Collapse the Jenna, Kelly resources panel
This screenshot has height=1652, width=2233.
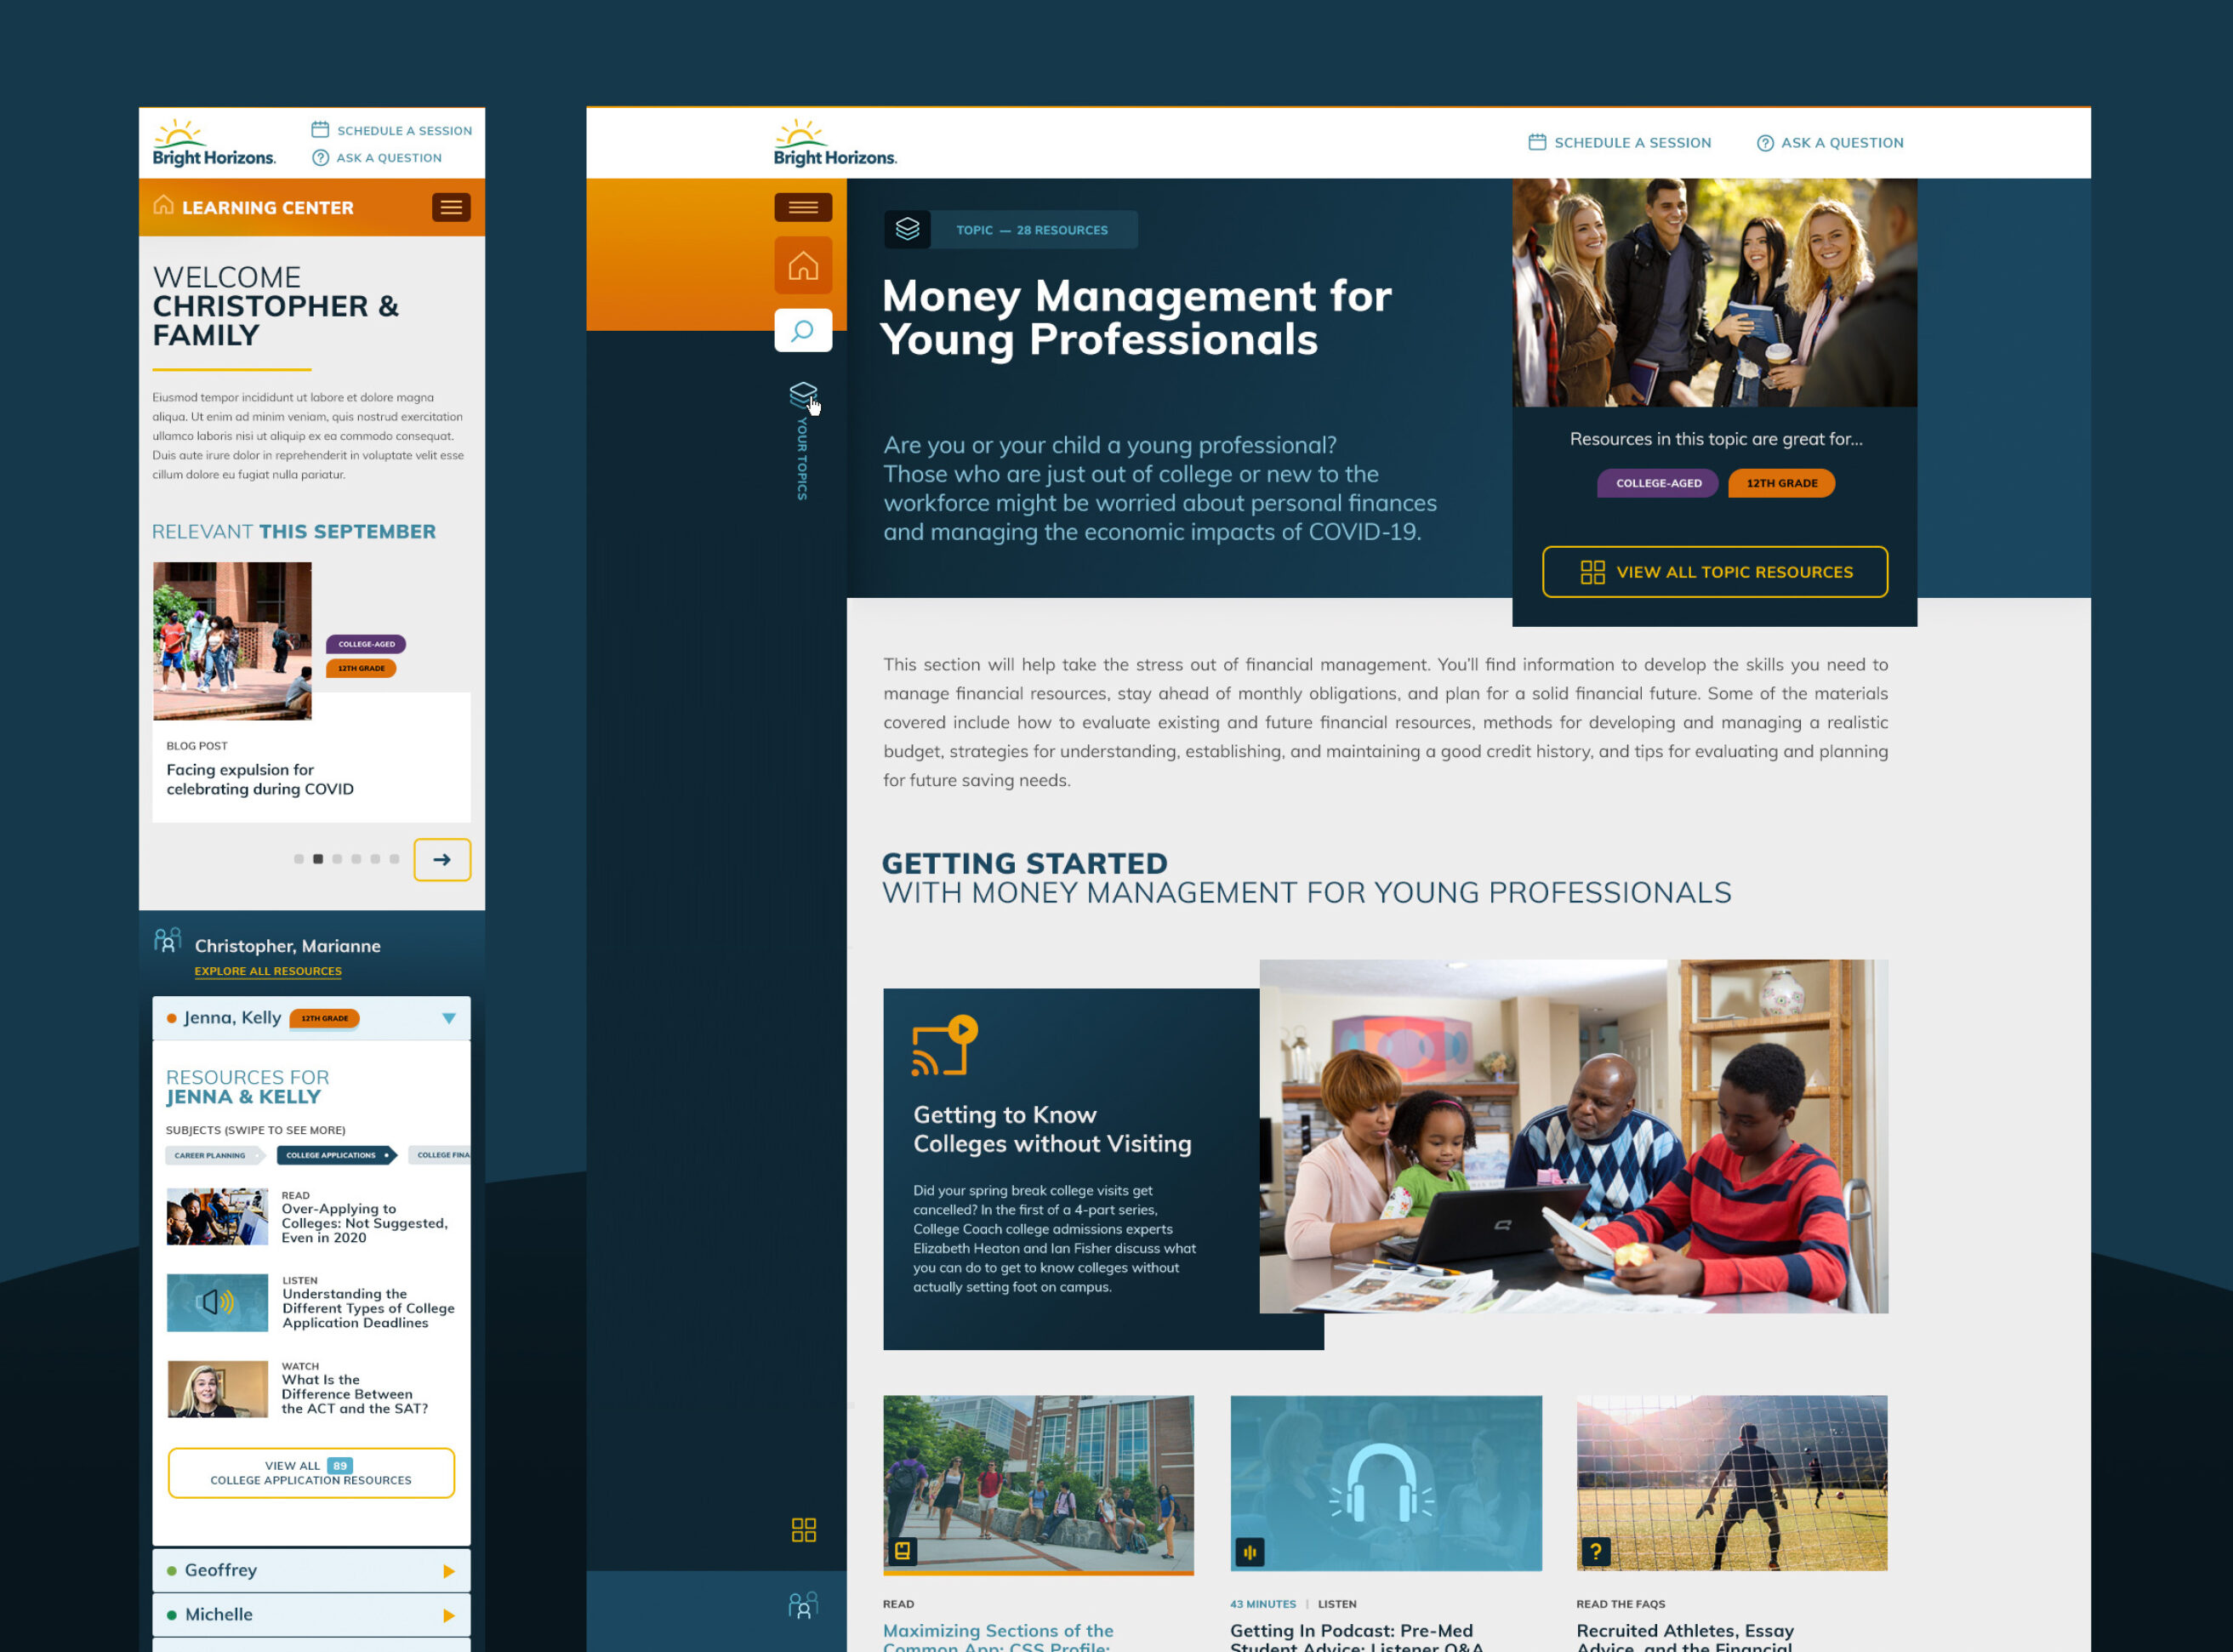(449, 1018)
